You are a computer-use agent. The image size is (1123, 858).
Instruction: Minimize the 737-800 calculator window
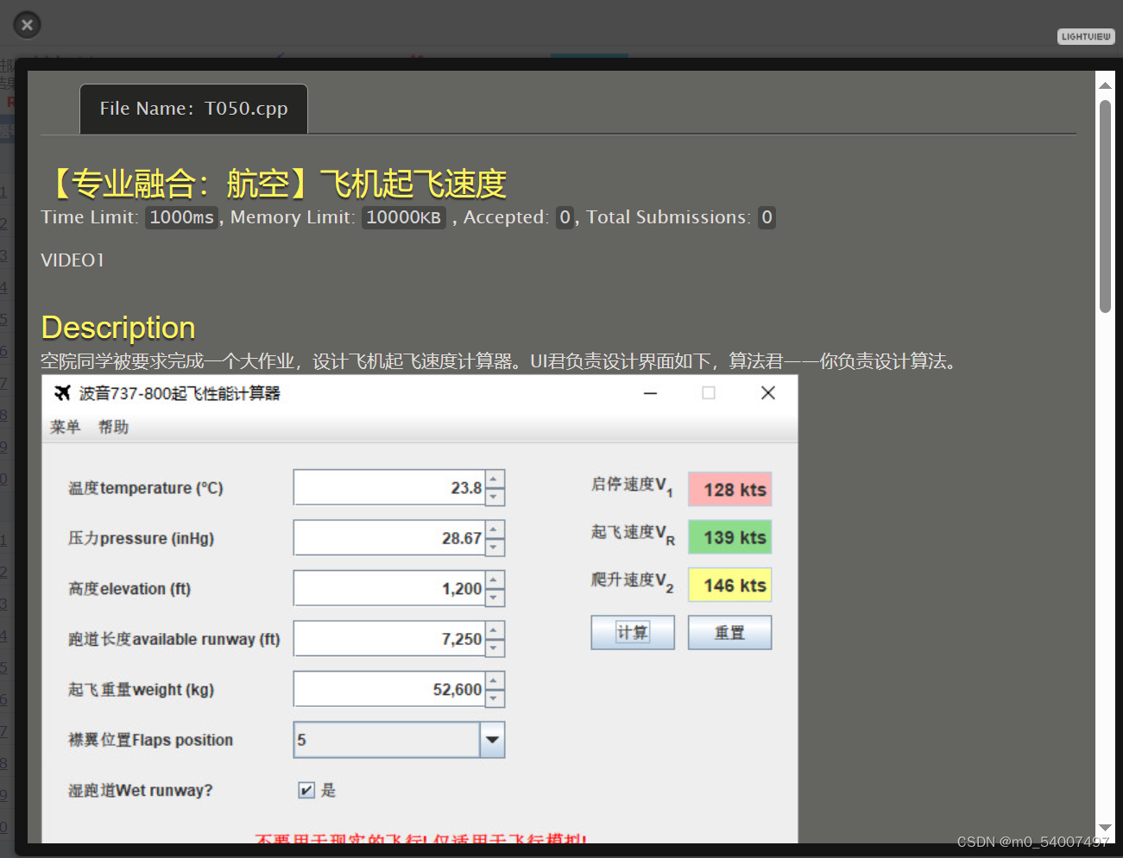(651, 393)
